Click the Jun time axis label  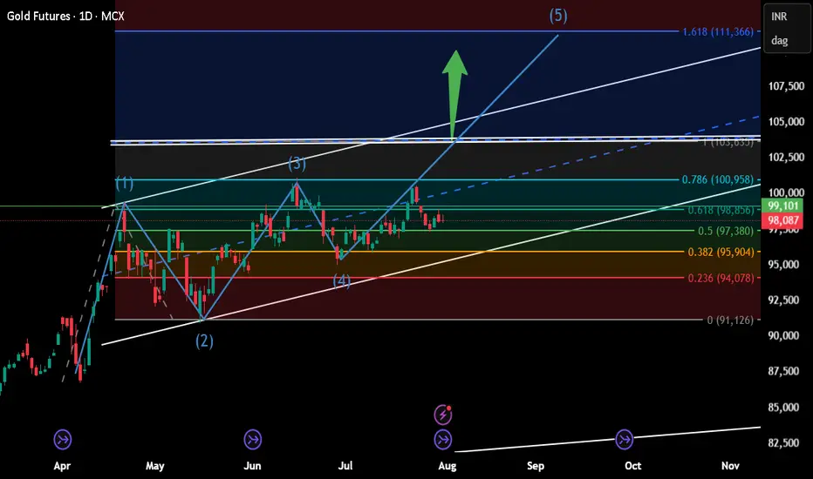(x=252, y=466)
